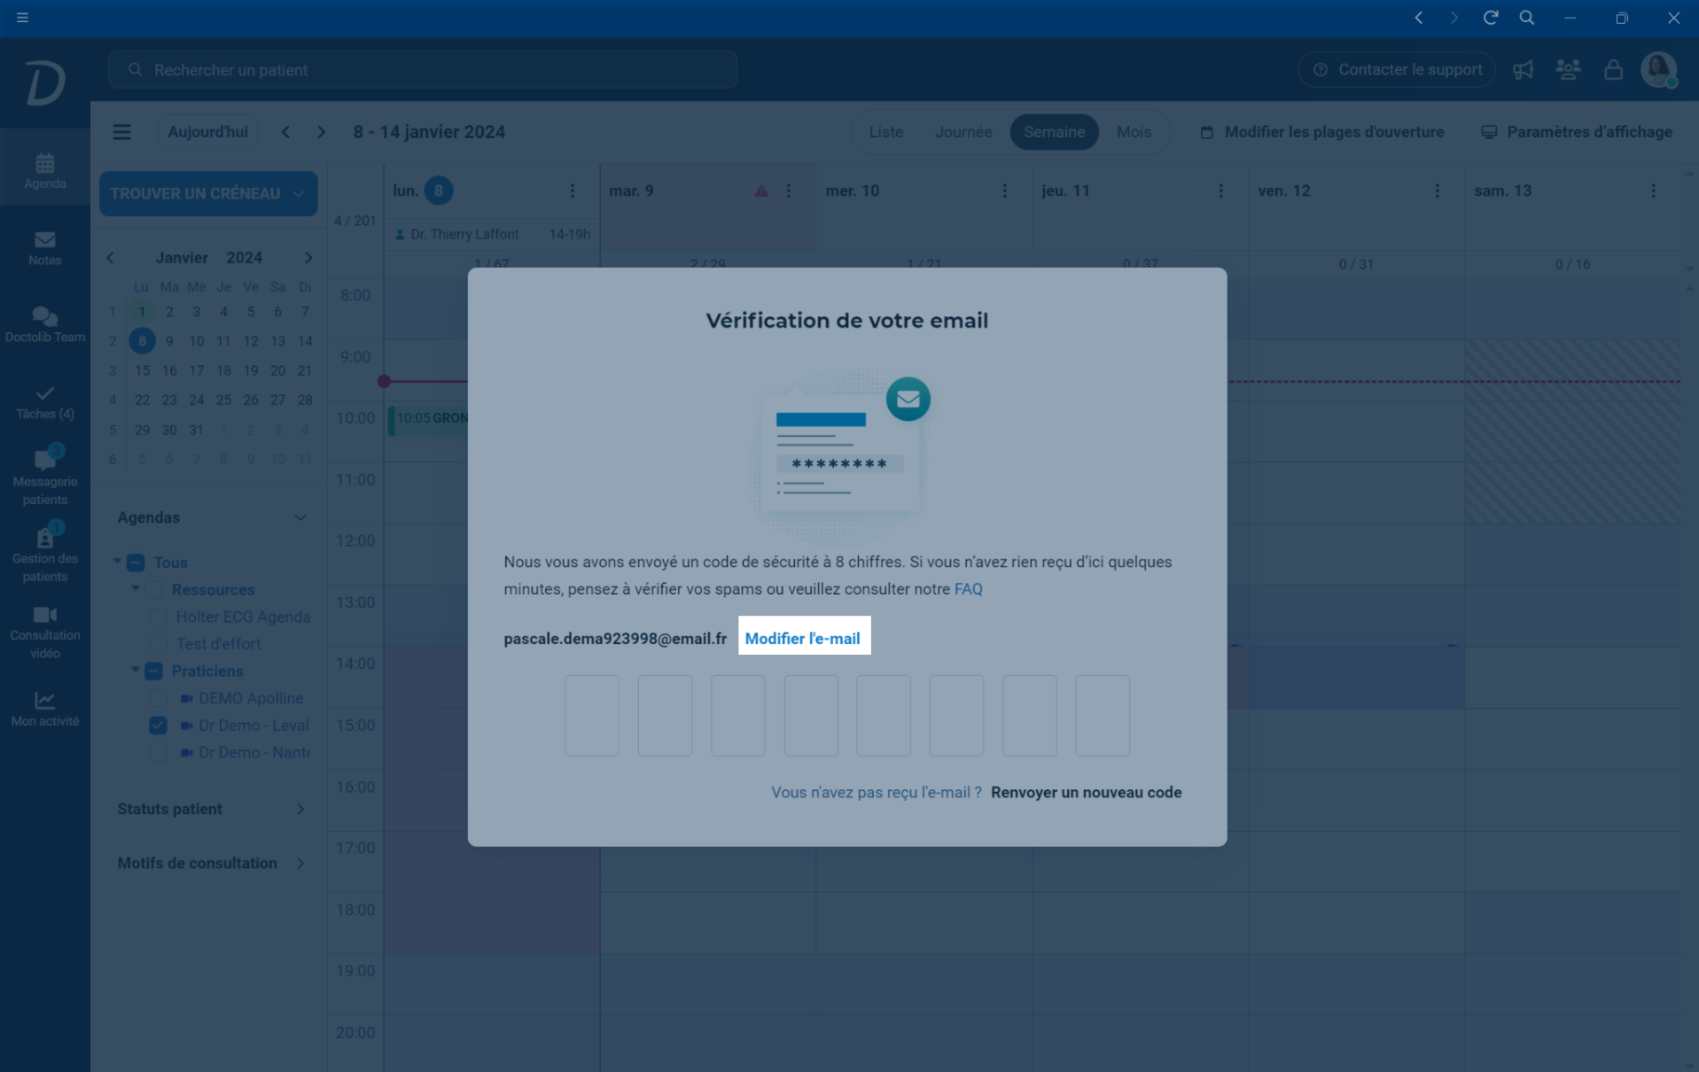Viewport: 1699px width, 1072px height.
Task: Open Tâches checkmark icon in sidebar
Action: coord(44,393)
